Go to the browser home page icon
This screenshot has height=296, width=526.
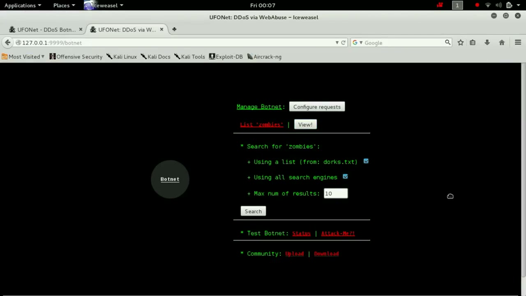point(502,43)
